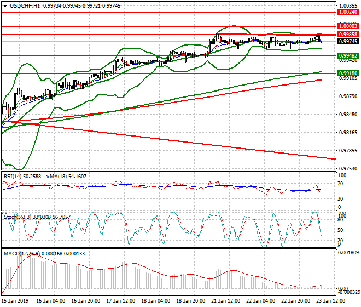361x307 pixels.
Task: Click the 22 Jan 20:00 time axis label
Action: point(295,301)
